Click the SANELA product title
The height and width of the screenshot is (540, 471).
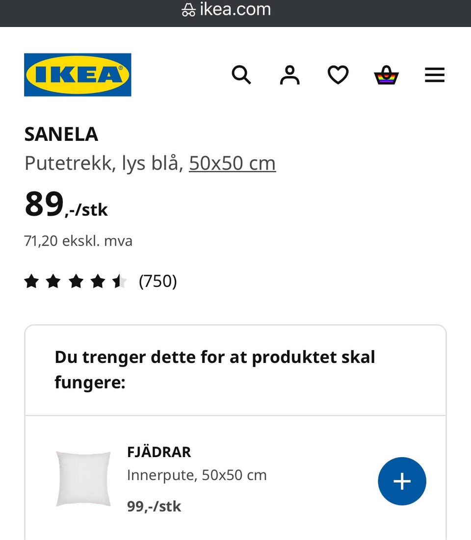61,134
